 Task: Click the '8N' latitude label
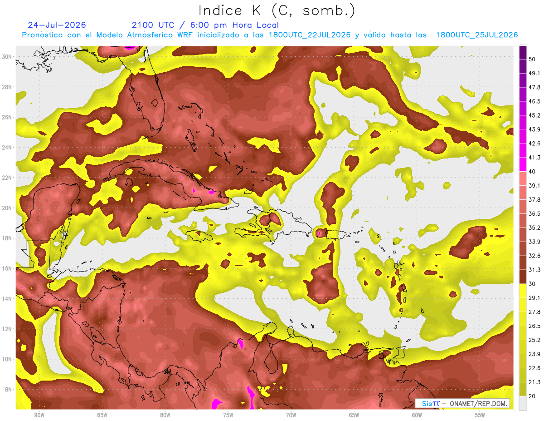pos(9,390)
